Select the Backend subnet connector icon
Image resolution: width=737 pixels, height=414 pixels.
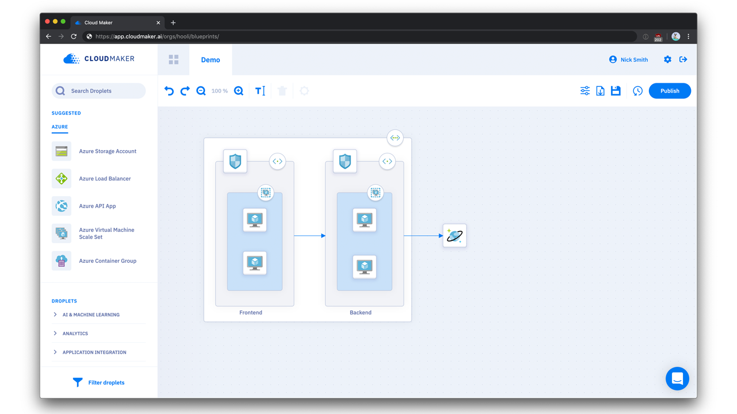[x=388, y=162]
